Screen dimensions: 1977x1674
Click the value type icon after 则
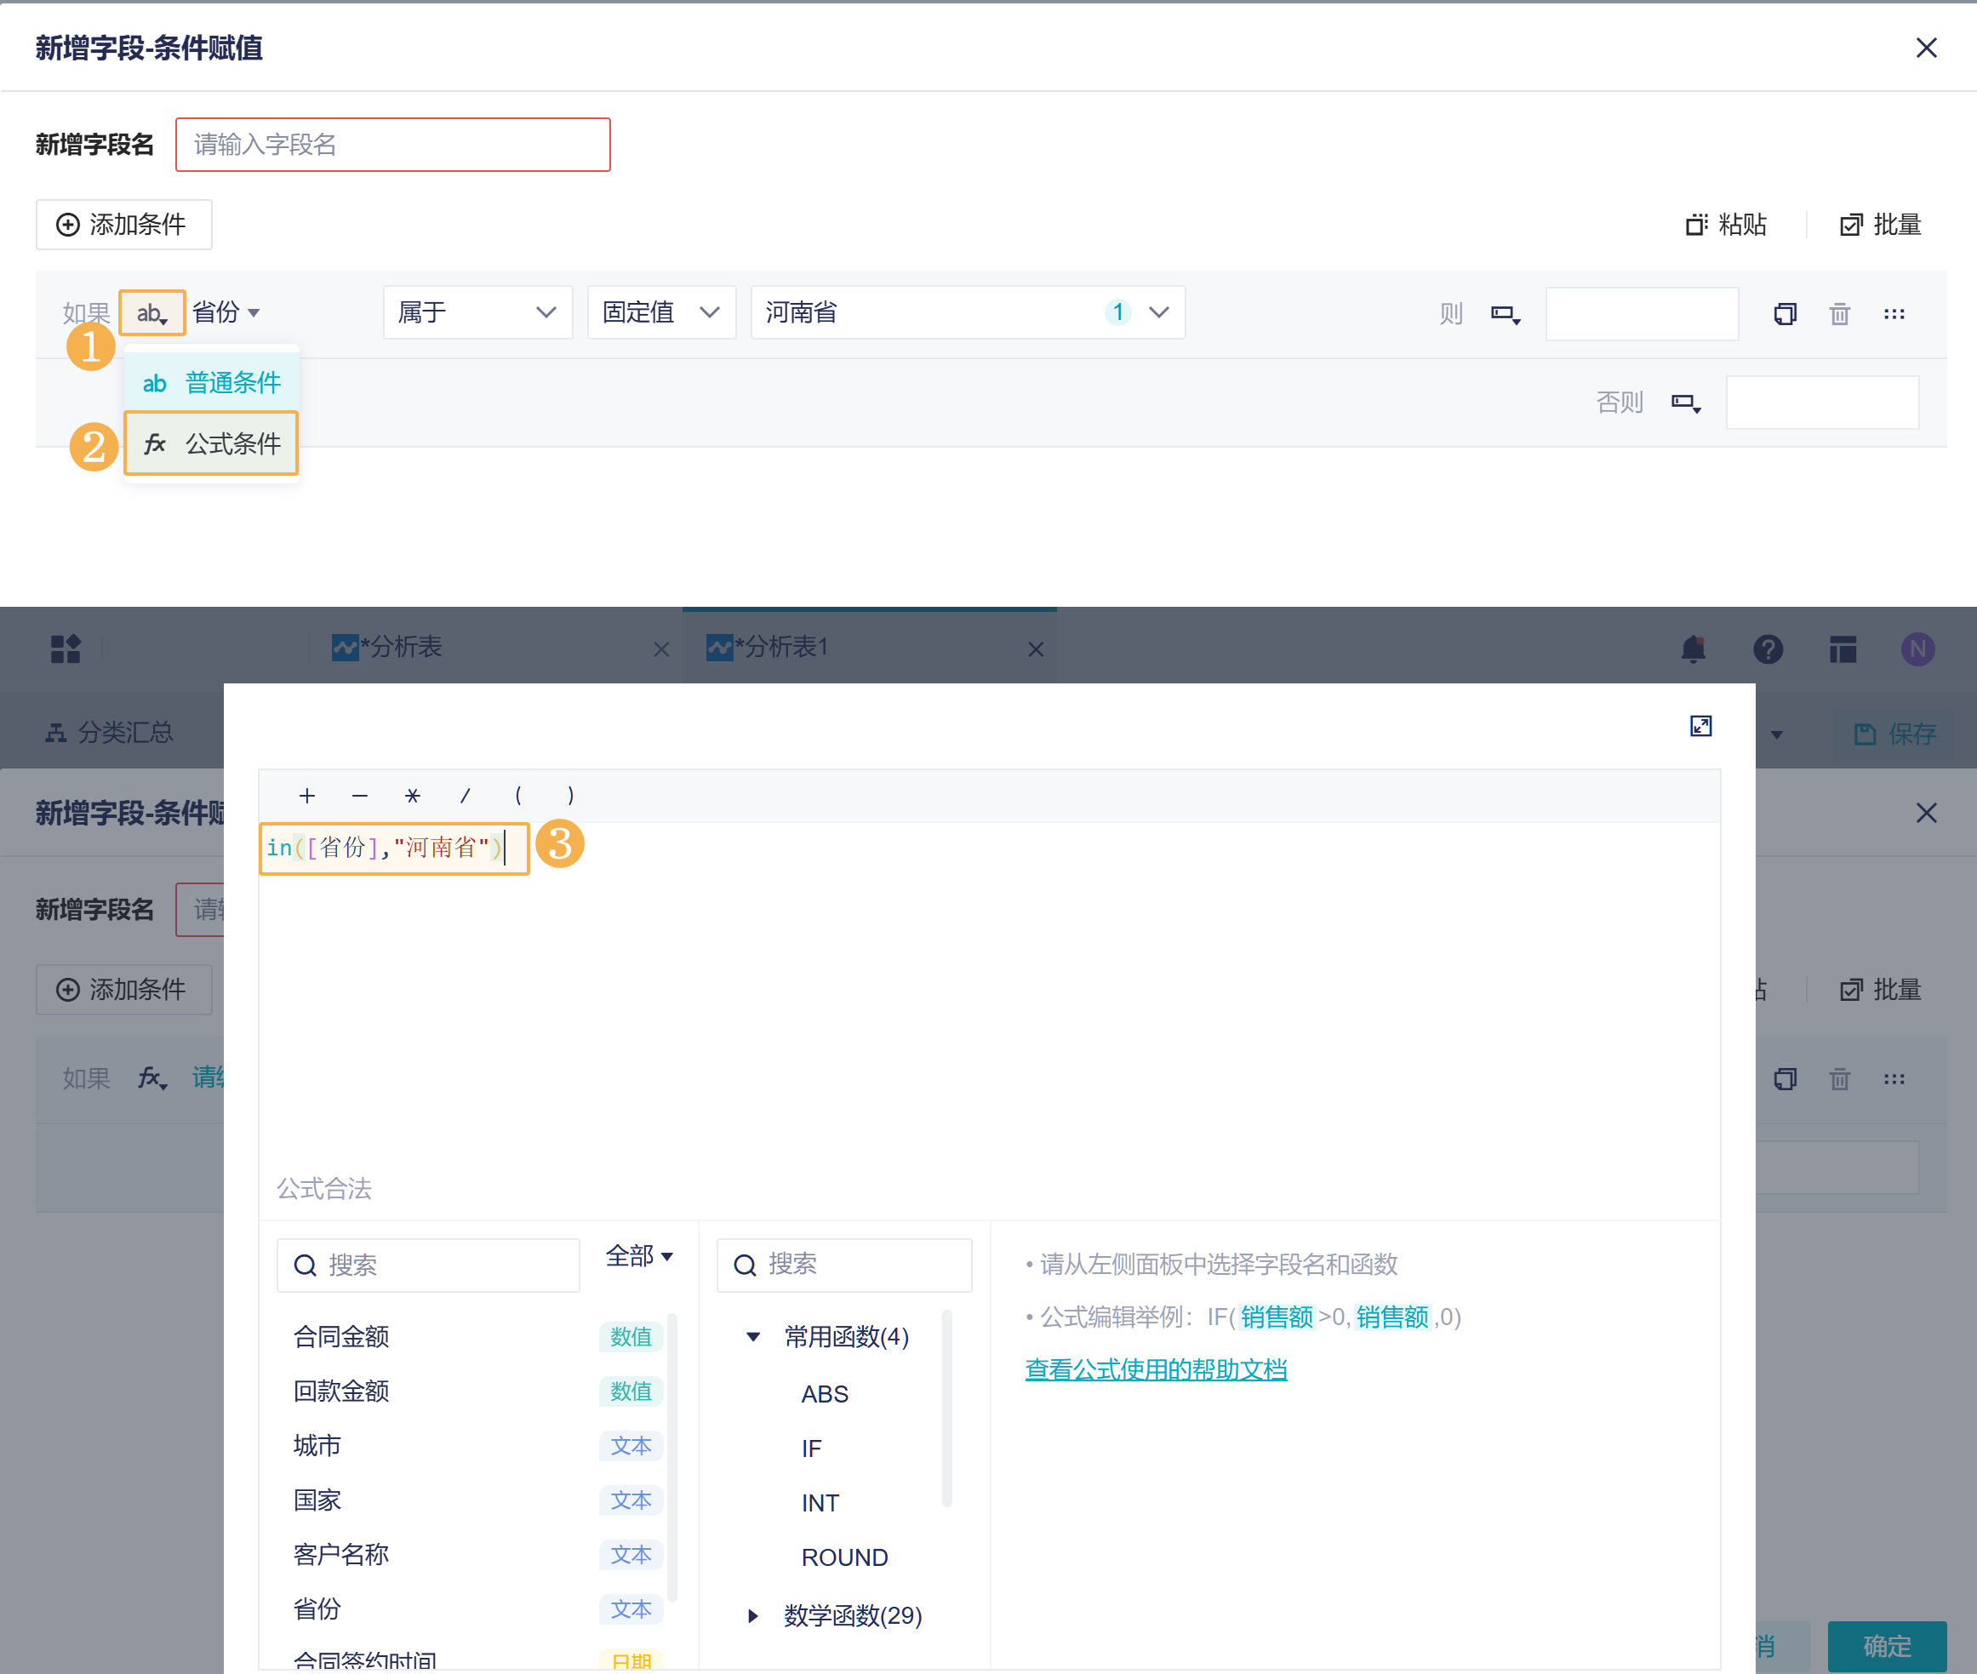(1506, 314)
